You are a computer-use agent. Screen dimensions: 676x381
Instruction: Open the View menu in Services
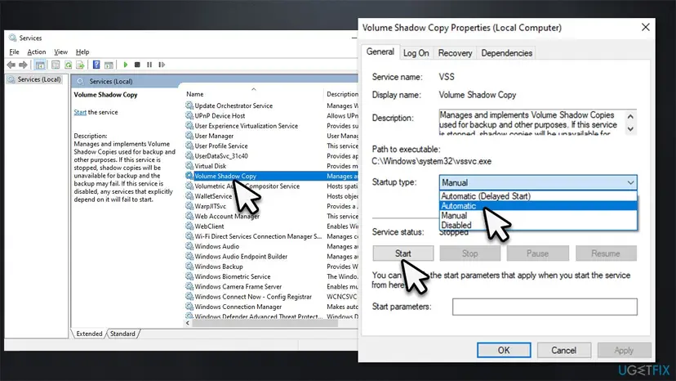(x=60, y=52)
